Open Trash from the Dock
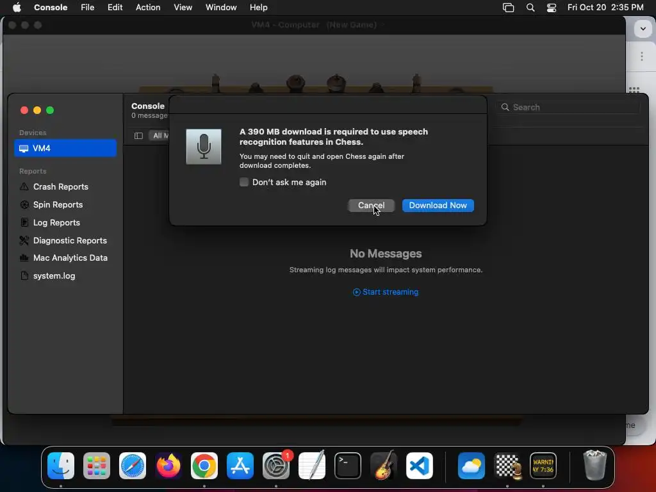Image resolution: width=656 pixels, height=492 pixels. [594, 465]
